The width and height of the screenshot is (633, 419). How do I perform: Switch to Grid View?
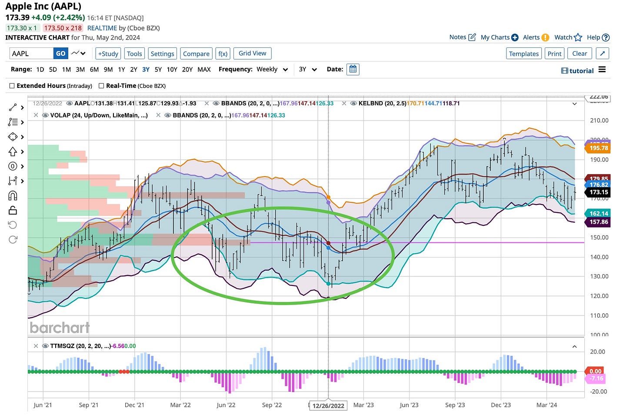click(x=252, y=53)
